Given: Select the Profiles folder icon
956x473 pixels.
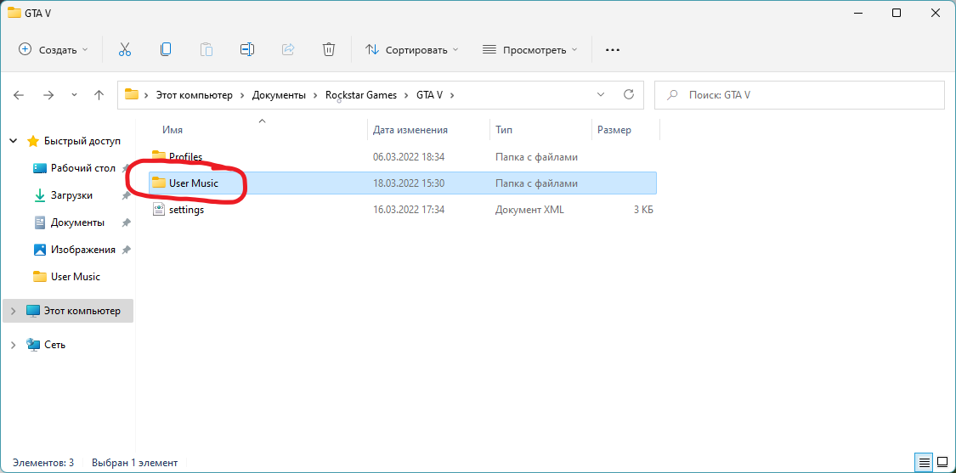Looking at the screenshot, I should pos(159,156).
